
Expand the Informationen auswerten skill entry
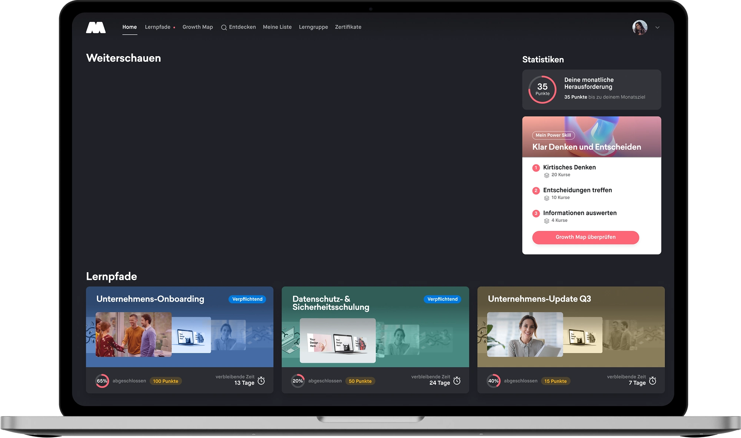(579, 213)
